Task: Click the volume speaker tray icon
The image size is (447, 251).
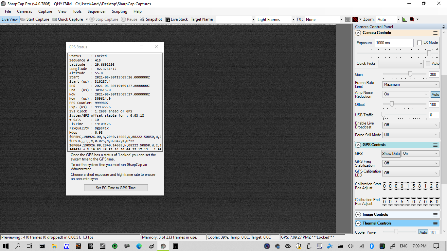Action: (x=351, y=246)
